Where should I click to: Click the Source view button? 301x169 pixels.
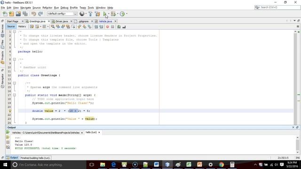click(x=11, y=26)
